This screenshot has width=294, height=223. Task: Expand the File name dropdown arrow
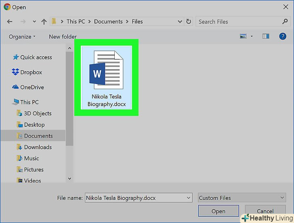189,198
